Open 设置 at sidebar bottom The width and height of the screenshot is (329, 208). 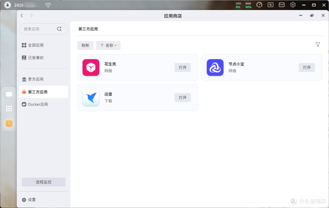pyautogui.click(x=29, y=200)
